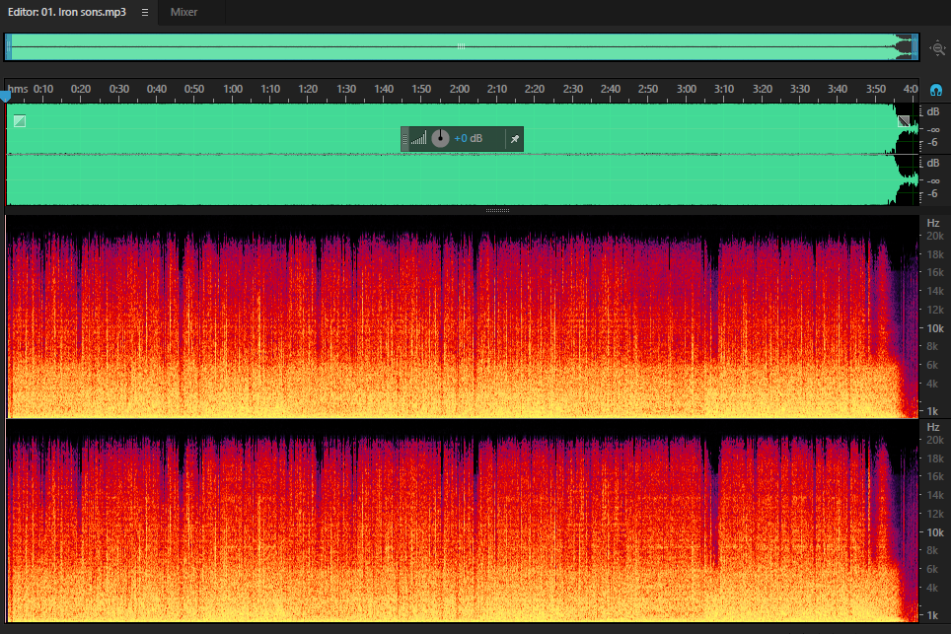Click the HUD amplitude adjustment knob
Image resolution: width=951 pixels, height=634 pixels.
(440, 139)
